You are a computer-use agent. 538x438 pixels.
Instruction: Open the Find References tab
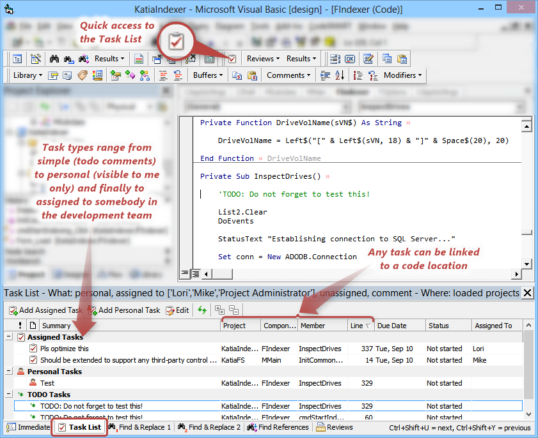click(278, 427)
